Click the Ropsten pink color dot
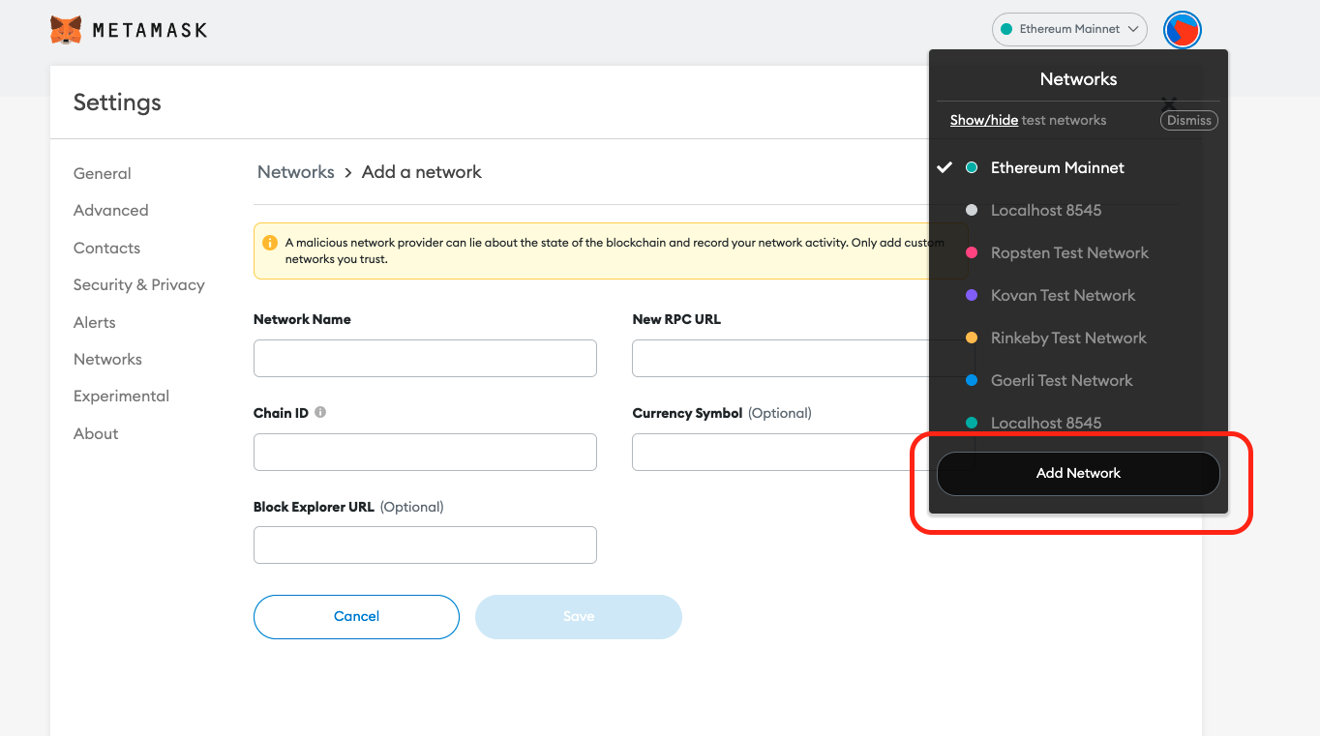Viewport: 1320px width, 736px height. click(x=972, y=253)
